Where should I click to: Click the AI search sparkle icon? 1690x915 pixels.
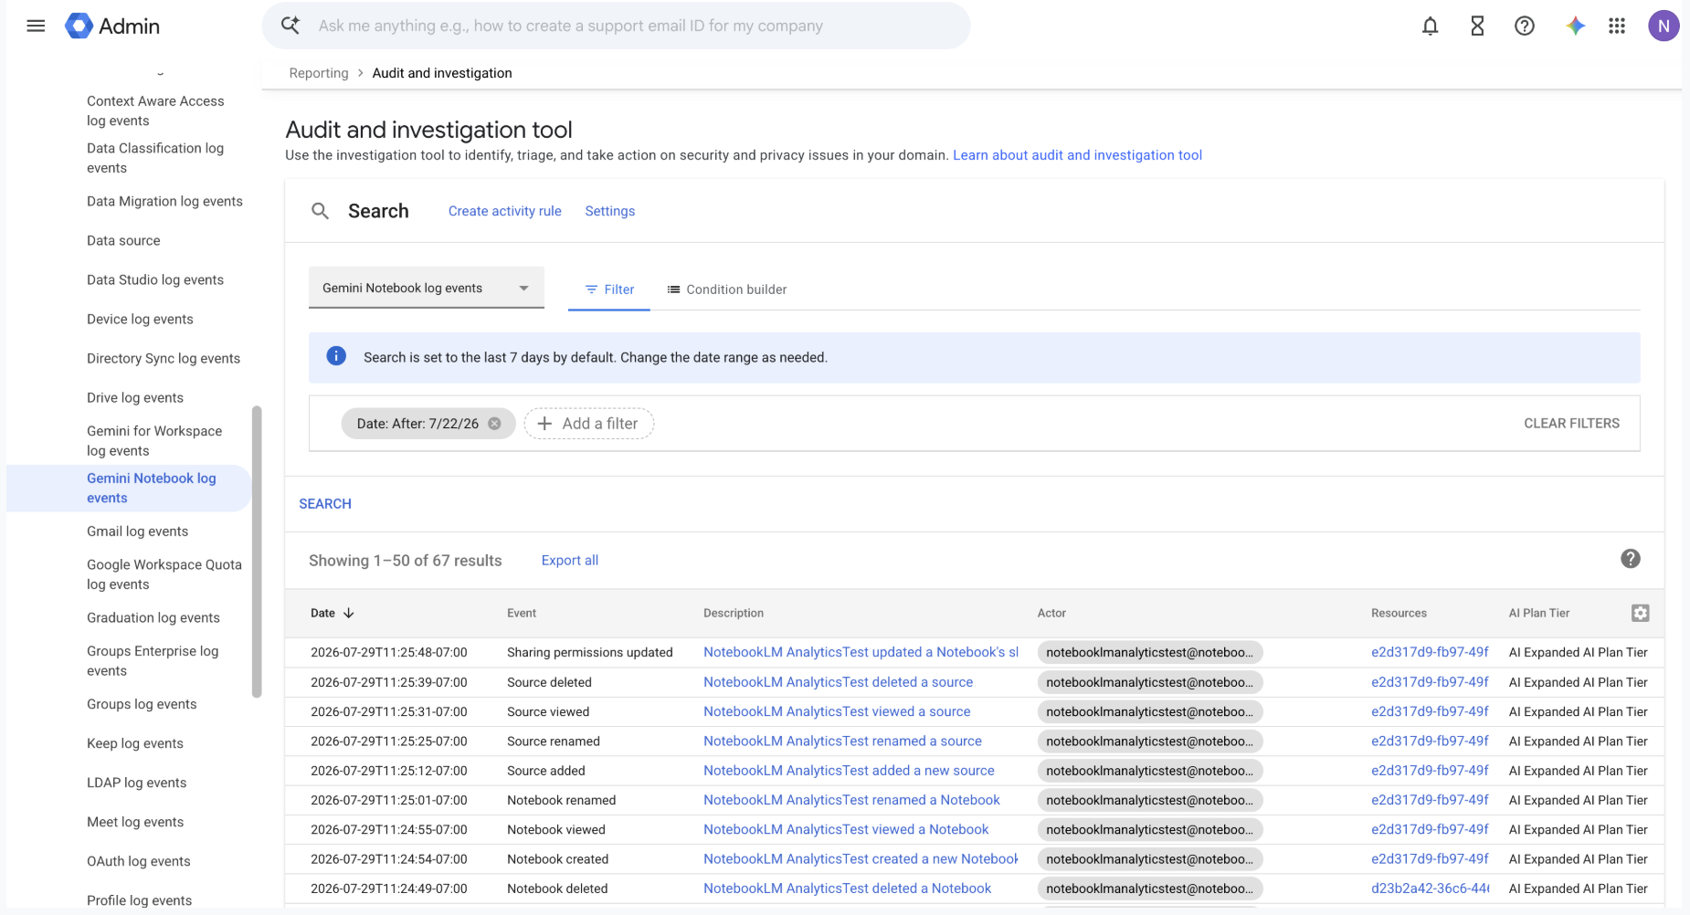pos(290,26)
